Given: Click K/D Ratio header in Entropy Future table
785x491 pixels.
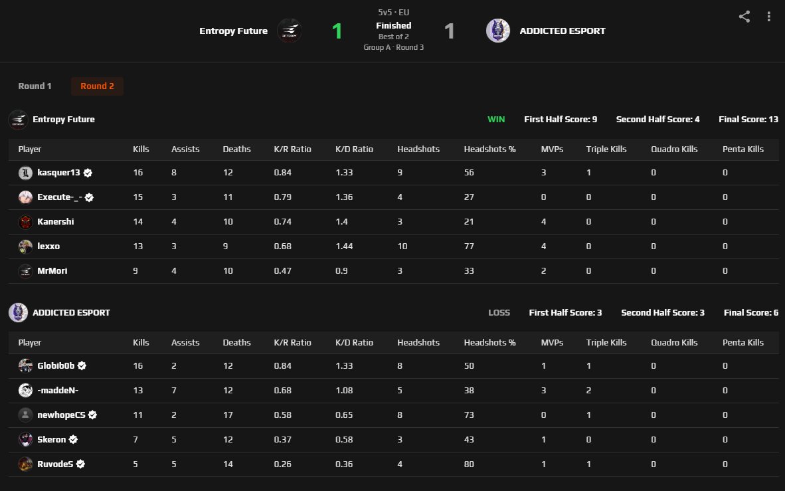Looking at the screenshot, I should coord(354,149).
